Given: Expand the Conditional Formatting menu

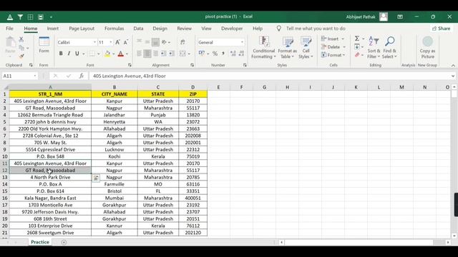Looking at the screenshot, I should click(264, 48).
